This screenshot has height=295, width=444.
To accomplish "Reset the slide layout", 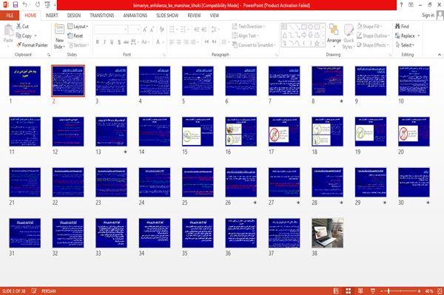I will pos(75,35).
